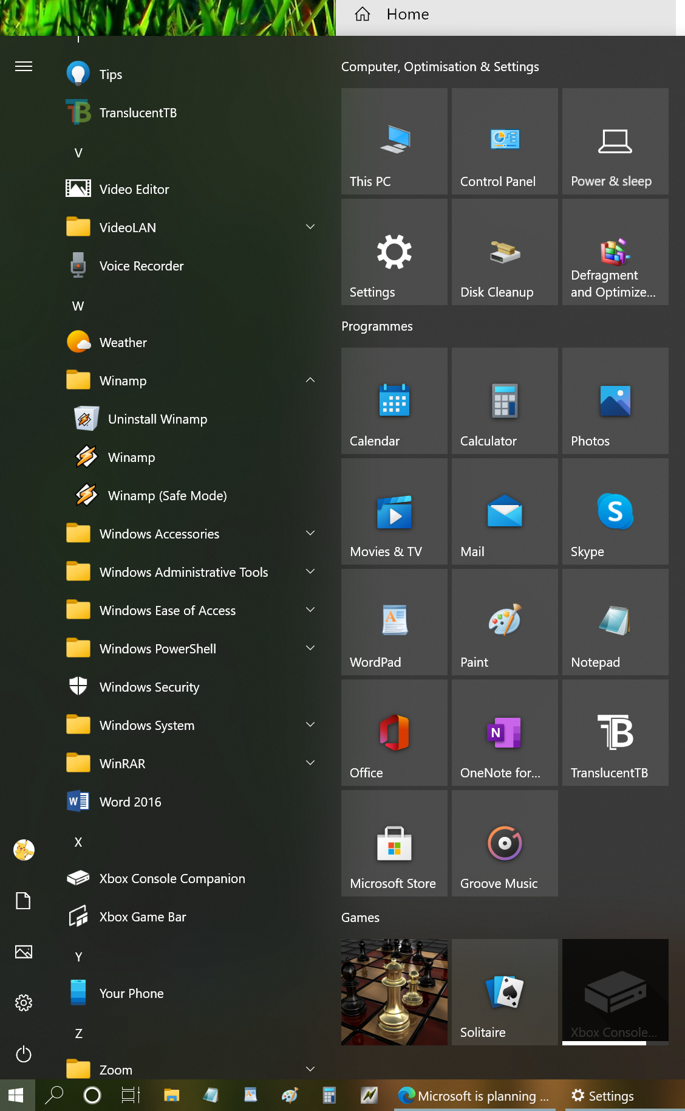The width and height of the screenshot is (685, 1111).
Task: Open the Skype tile
Action: tap(615, 511)
